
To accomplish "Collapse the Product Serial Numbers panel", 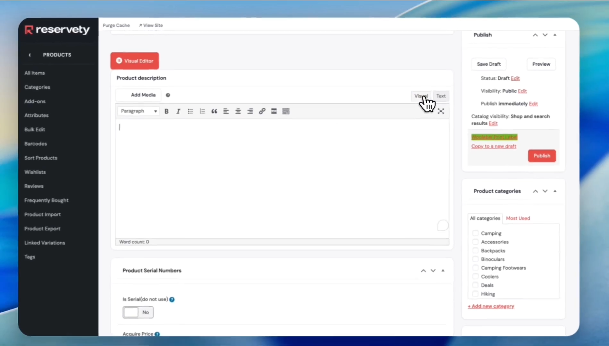I will 443,271.
